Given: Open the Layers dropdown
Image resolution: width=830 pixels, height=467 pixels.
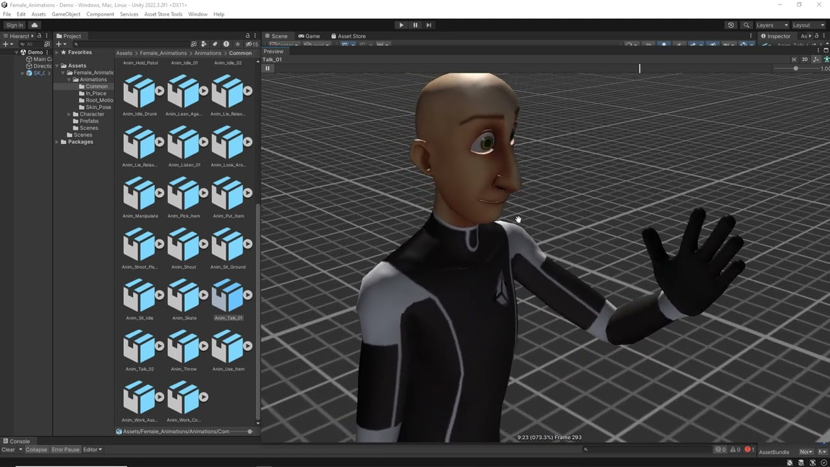Looking at the screenshot, I should (772, 25).
